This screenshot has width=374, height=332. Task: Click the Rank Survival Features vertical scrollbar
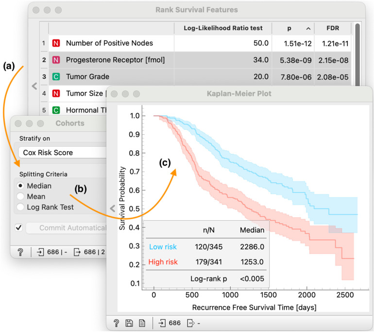tap(357, 55)
